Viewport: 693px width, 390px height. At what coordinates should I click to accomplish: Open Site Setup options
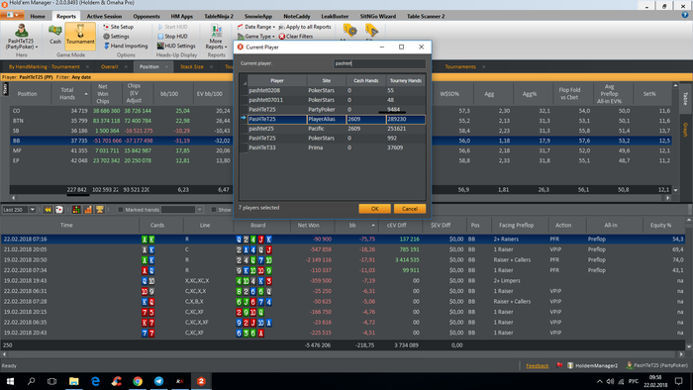(x=118, y=27)
